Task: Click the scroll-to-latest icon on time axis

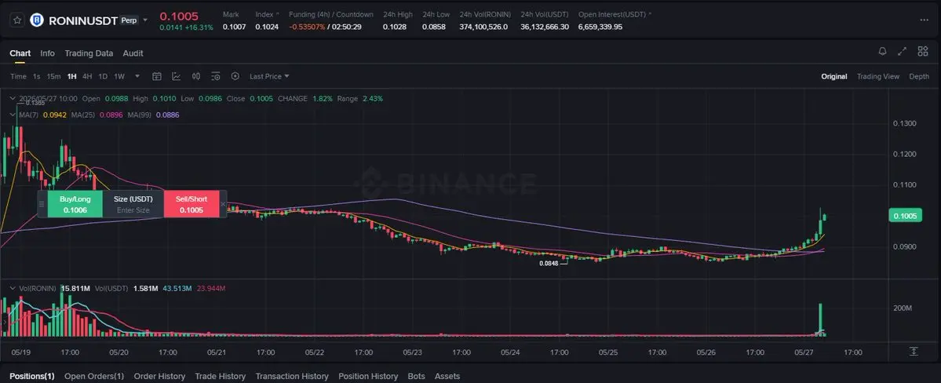Action: 914,352
